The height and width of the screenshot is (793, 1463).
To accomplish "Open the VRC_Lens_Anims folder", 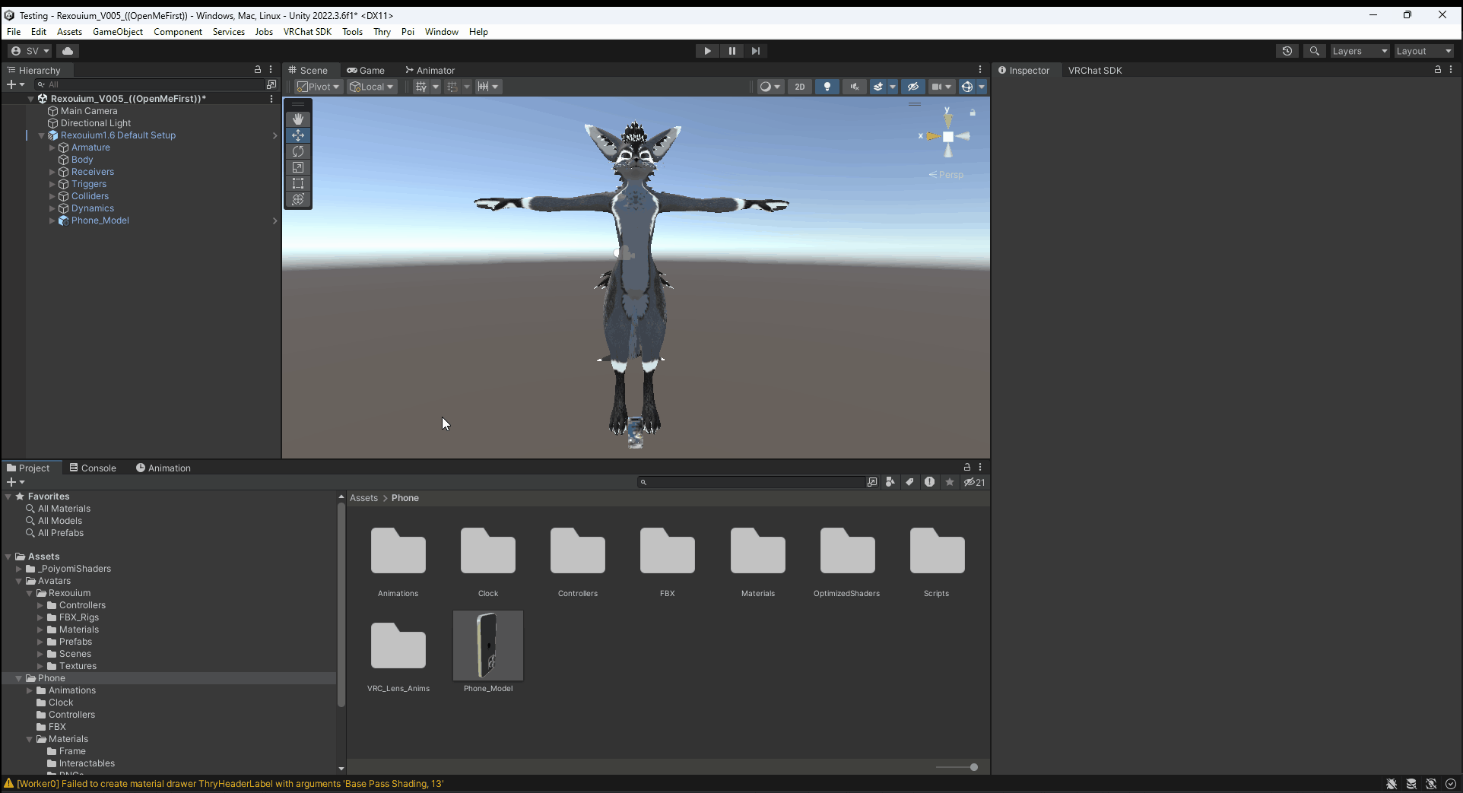I will (398, 646).
